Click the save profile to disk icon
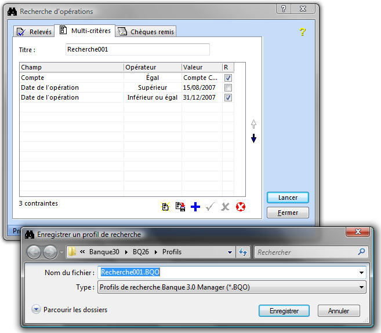Screen dimensions: 381x333 (180, 207)
